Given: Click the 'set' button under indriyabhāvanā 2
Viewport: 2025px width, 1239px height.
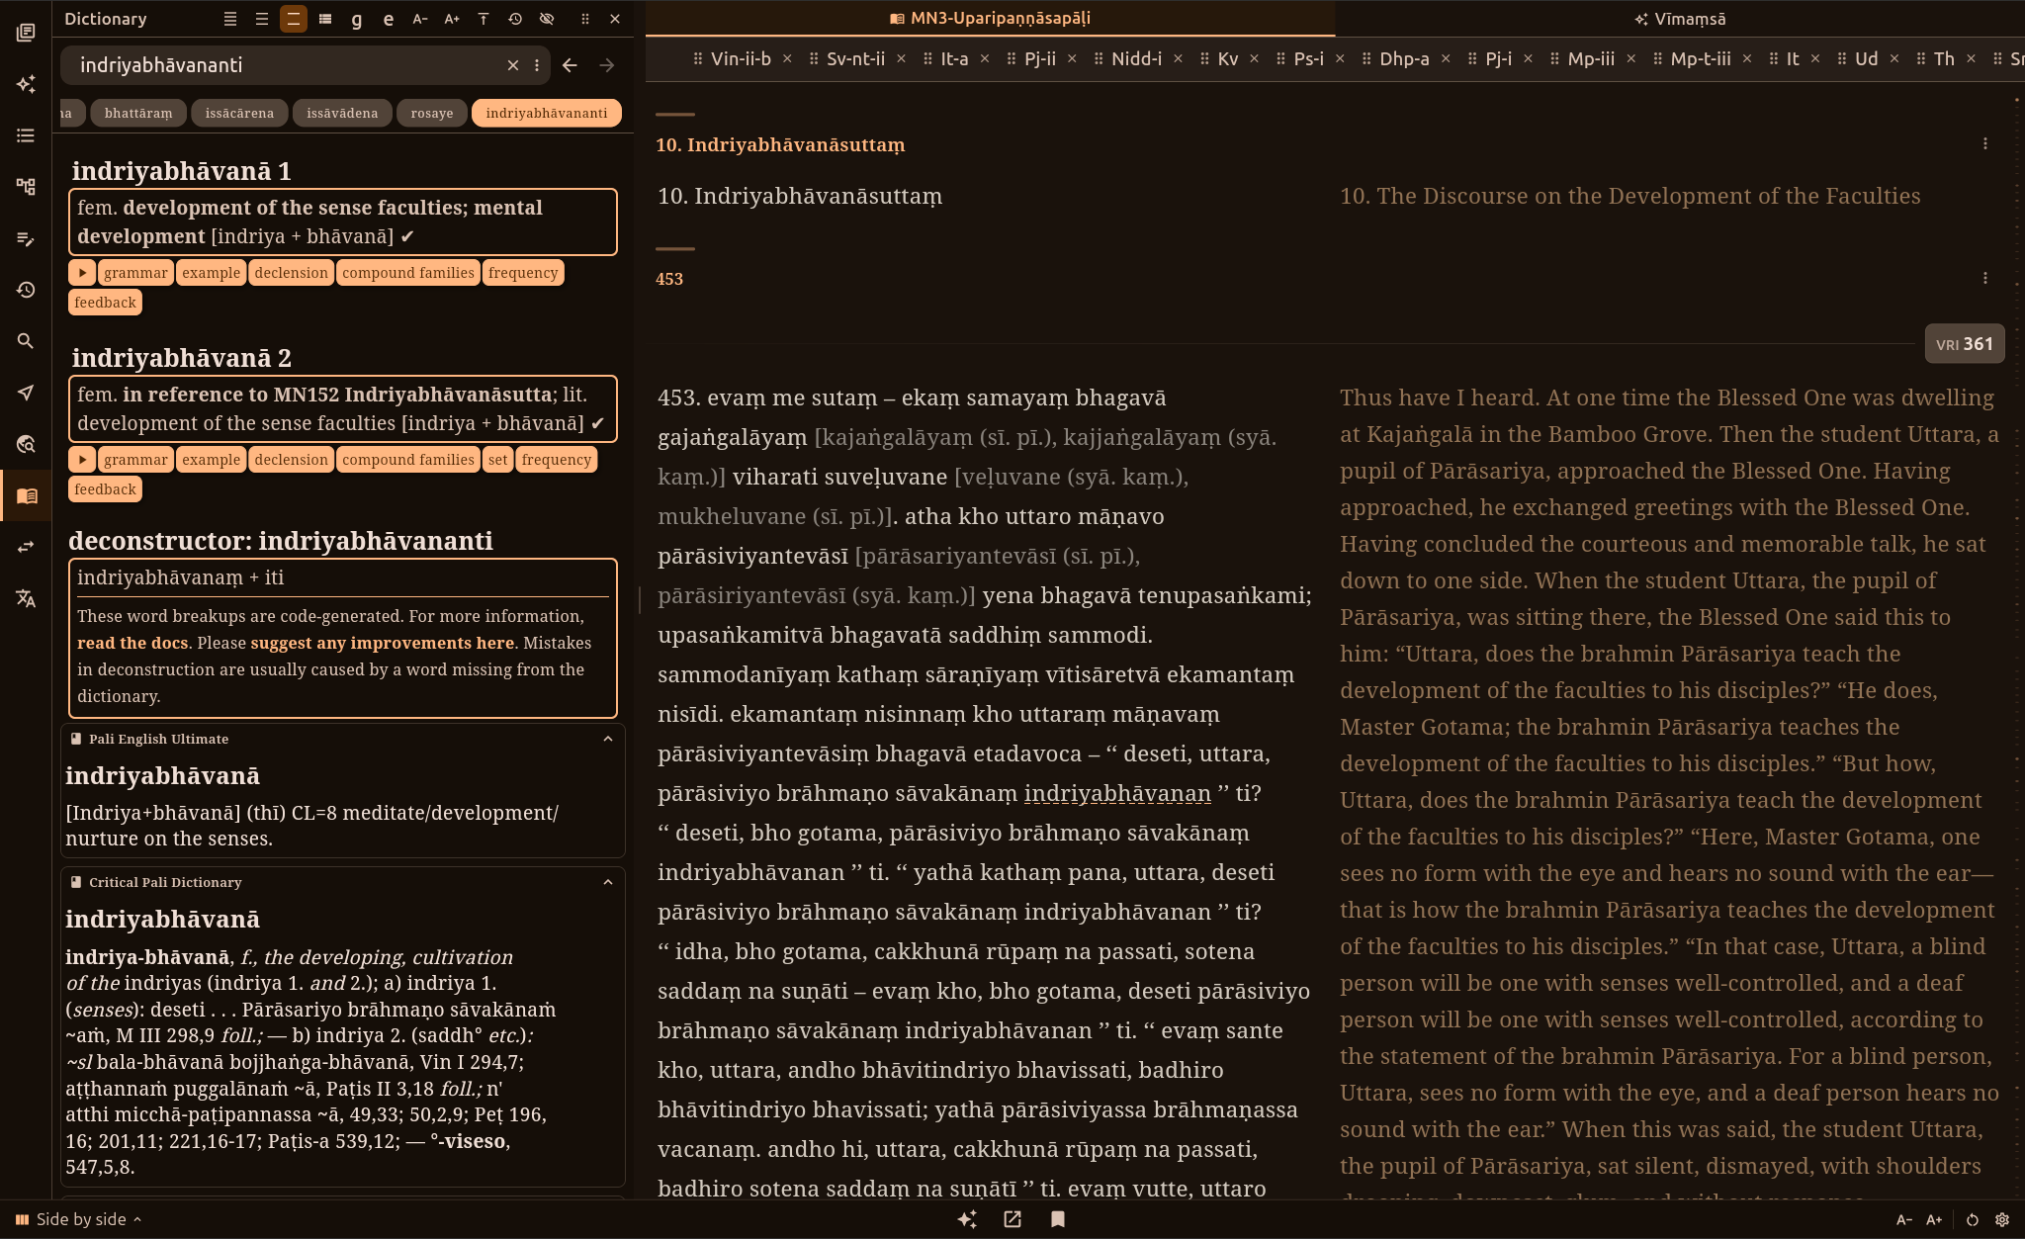Looking at the screenshot, I should pyautogui.click(x=498, y=460).
